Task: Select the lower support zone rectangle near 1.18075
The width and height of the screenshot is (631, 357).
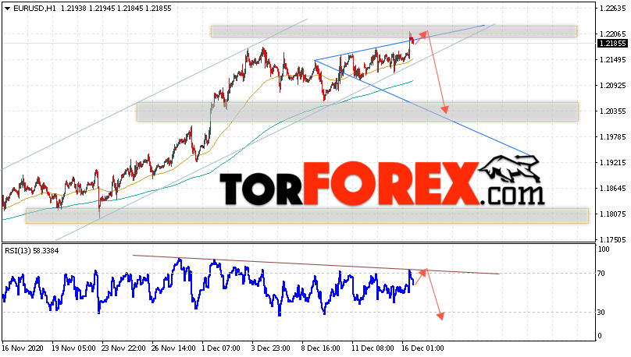Action: click(307, 216)
